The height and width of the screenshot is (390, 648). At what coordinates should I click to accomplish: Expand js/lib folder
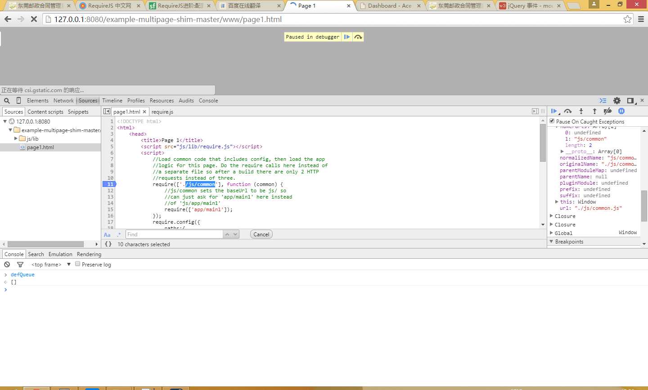click(x=16, y=138)
